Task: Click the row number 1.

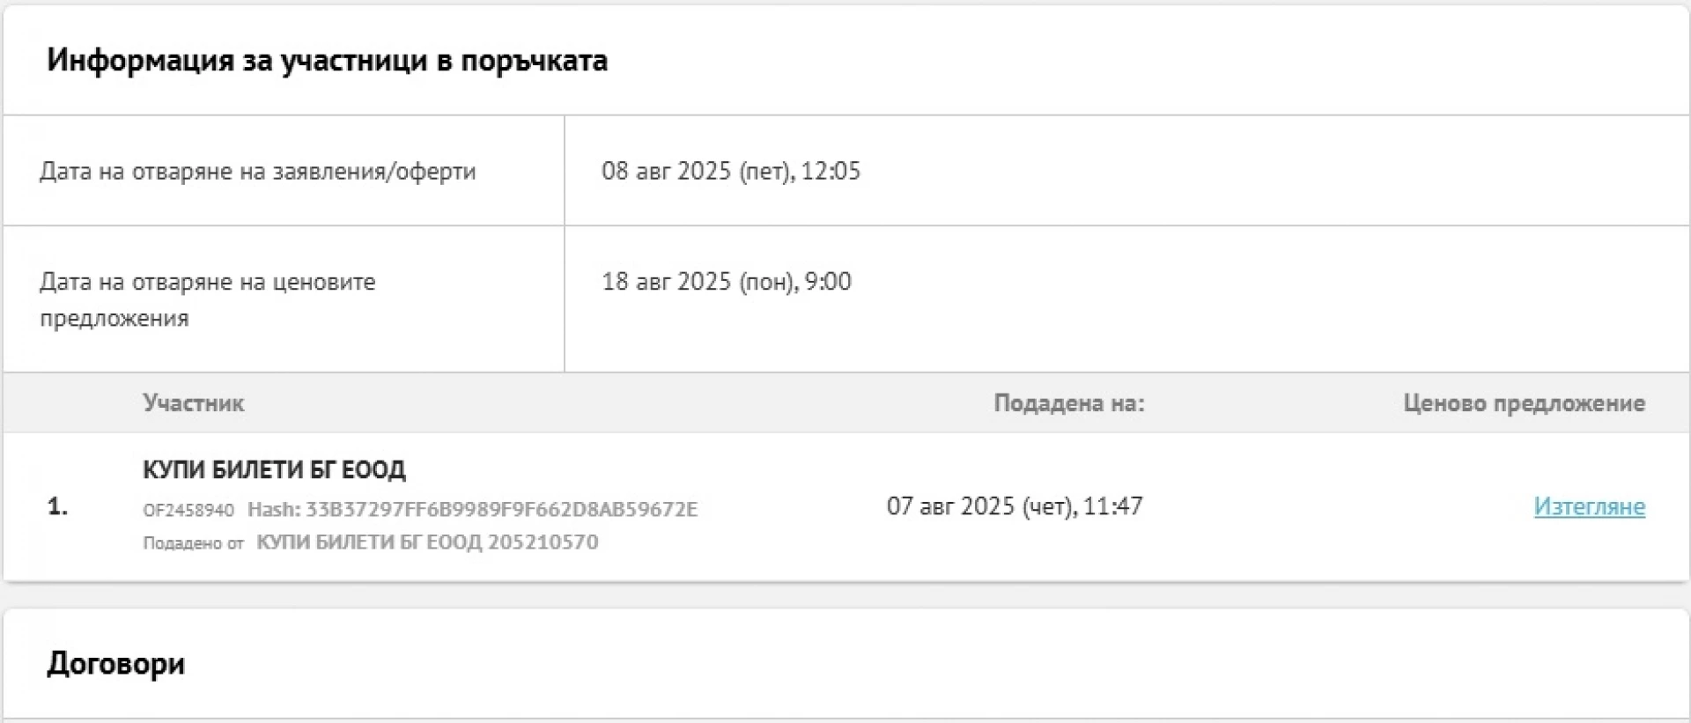Action: click(x=57, y=506)
